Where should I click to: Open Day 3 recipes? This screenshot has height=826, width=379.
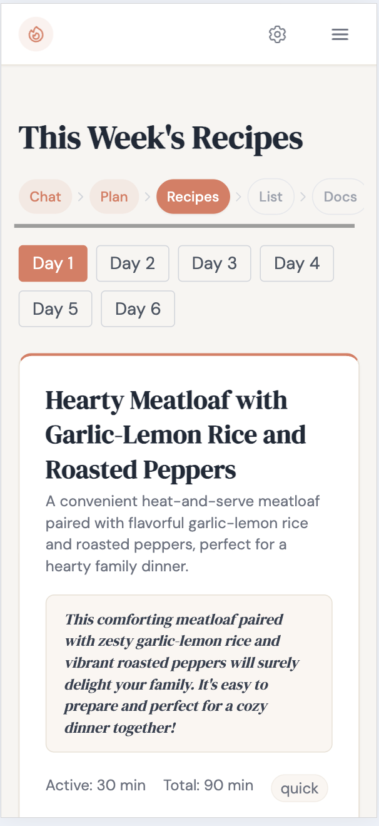(214, 263)
